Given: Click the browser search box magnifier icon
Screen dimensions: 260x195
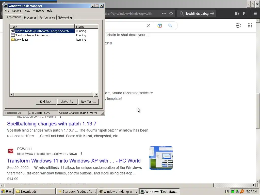Looking at the screenshot, I should point(182,14).
